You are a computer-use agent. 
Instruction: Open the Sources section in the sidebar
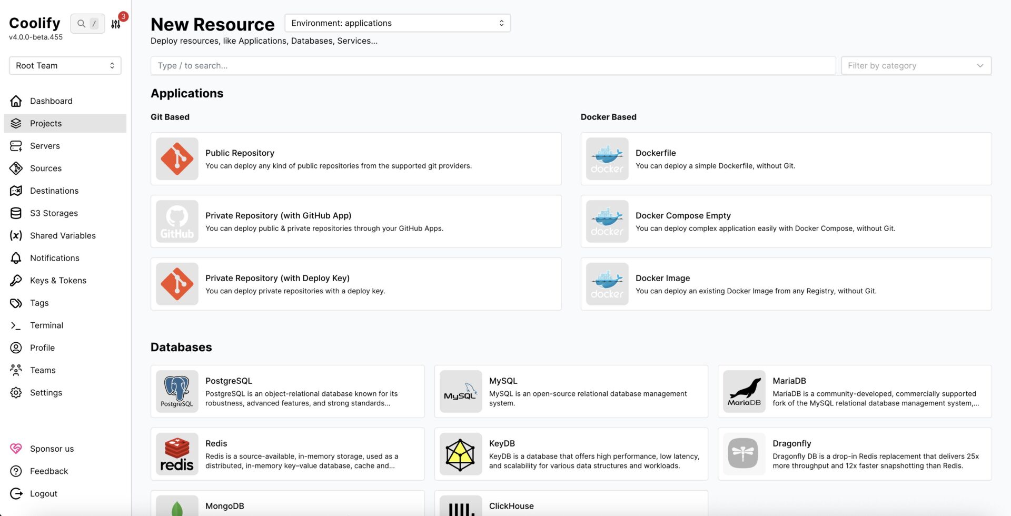click(x=45, y=168)
